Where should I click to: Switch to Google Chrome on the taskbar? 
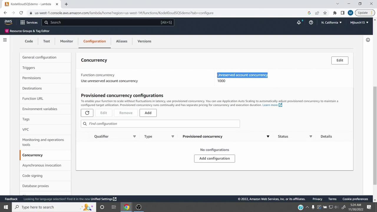[x=126, y=207]
